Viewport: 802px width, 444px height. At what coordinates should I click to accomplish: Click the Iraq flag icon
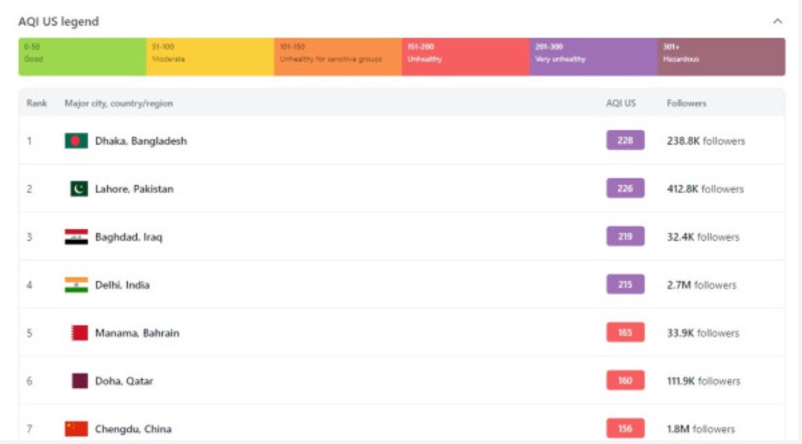click(76, 237)
